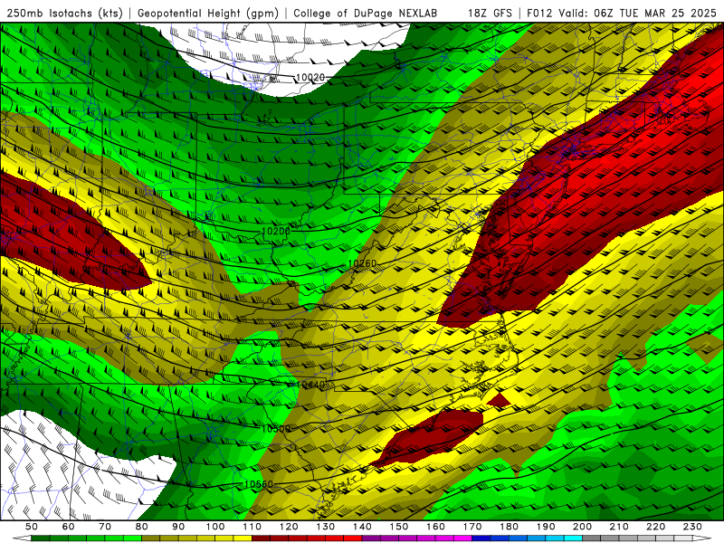The width and height of the screenshot is (724, 543).
Task: Click the 140 value on the color scale
Action: pyautogui.click(x=362, y=527)
